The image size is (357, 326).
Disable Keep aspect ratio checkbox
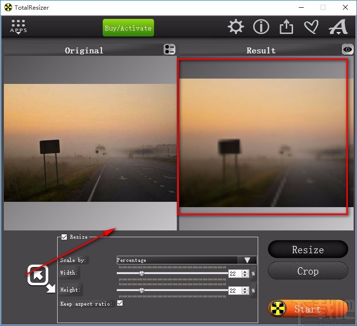tap(120, 303)
